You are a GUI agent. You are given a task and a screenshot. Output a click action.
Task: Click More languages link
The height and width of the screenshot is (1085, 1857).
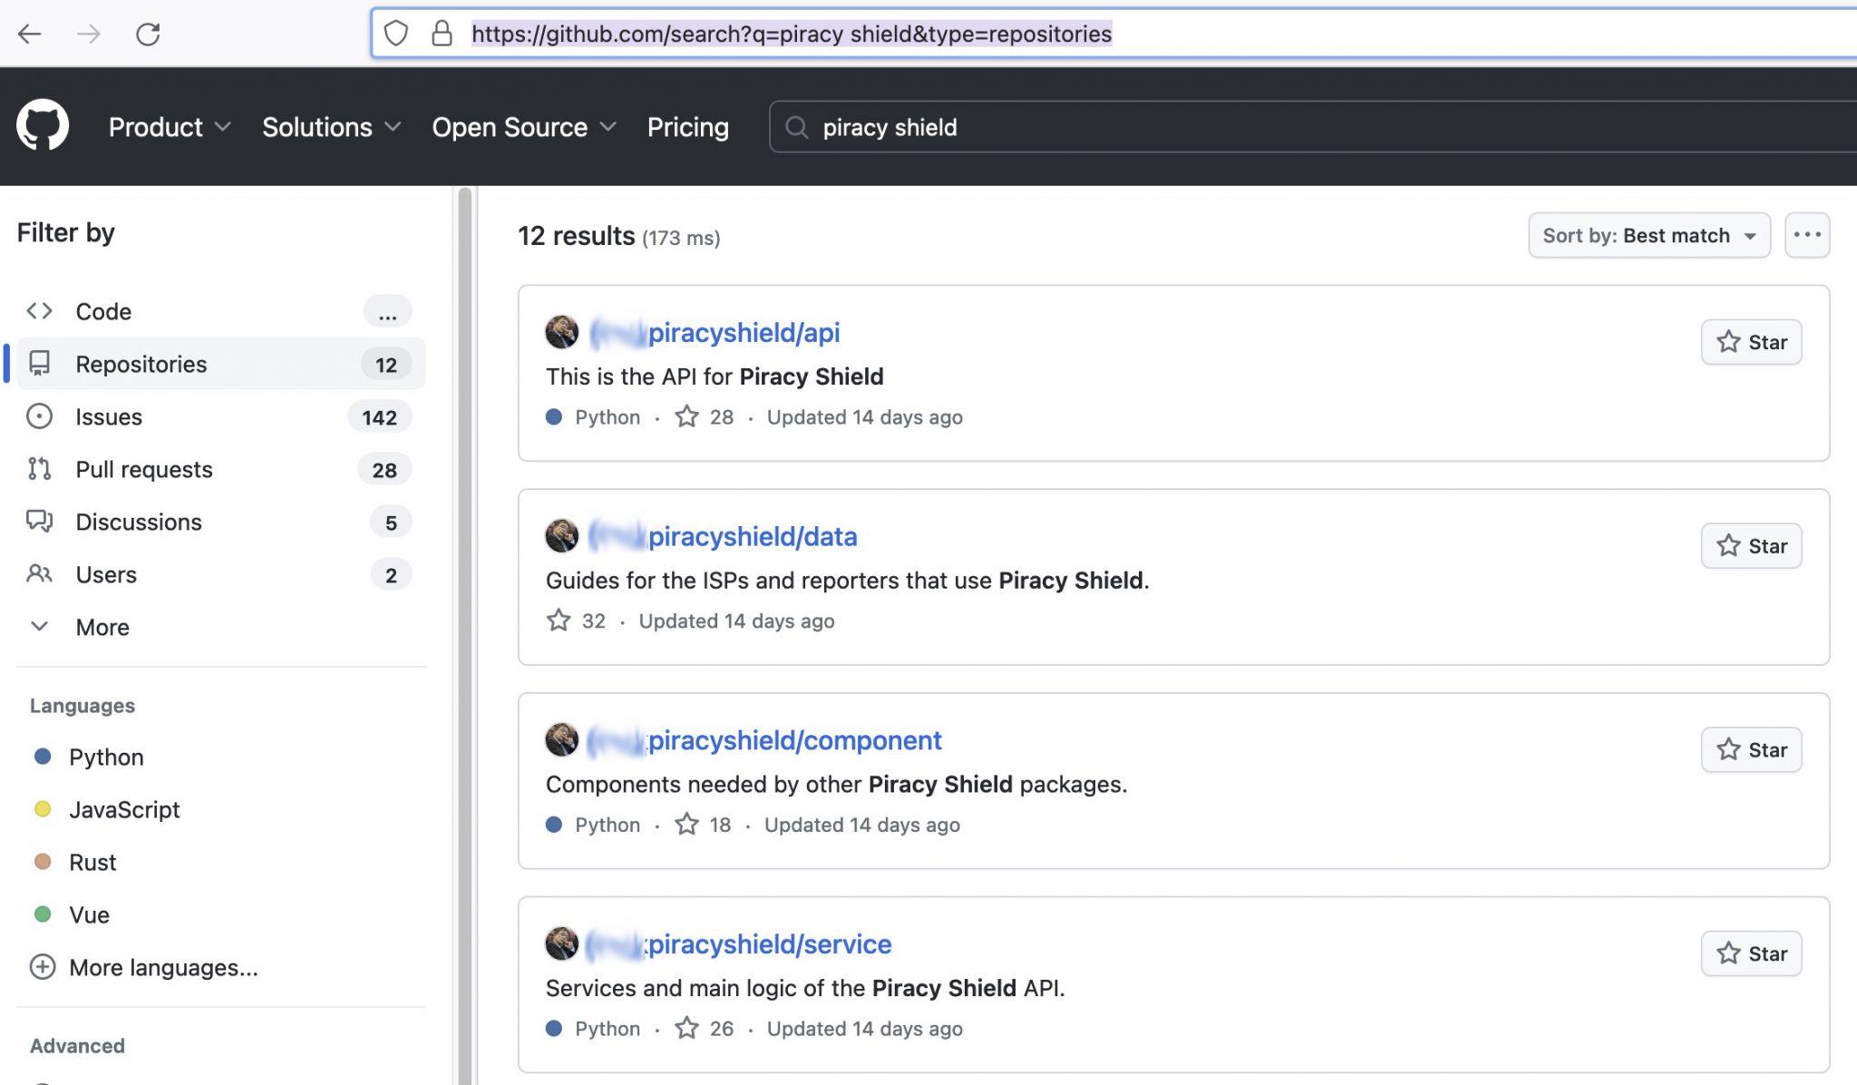(x=163, y=967)
